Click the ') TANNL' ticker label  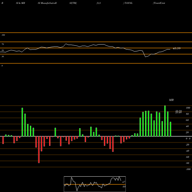(x=128, y=3)
